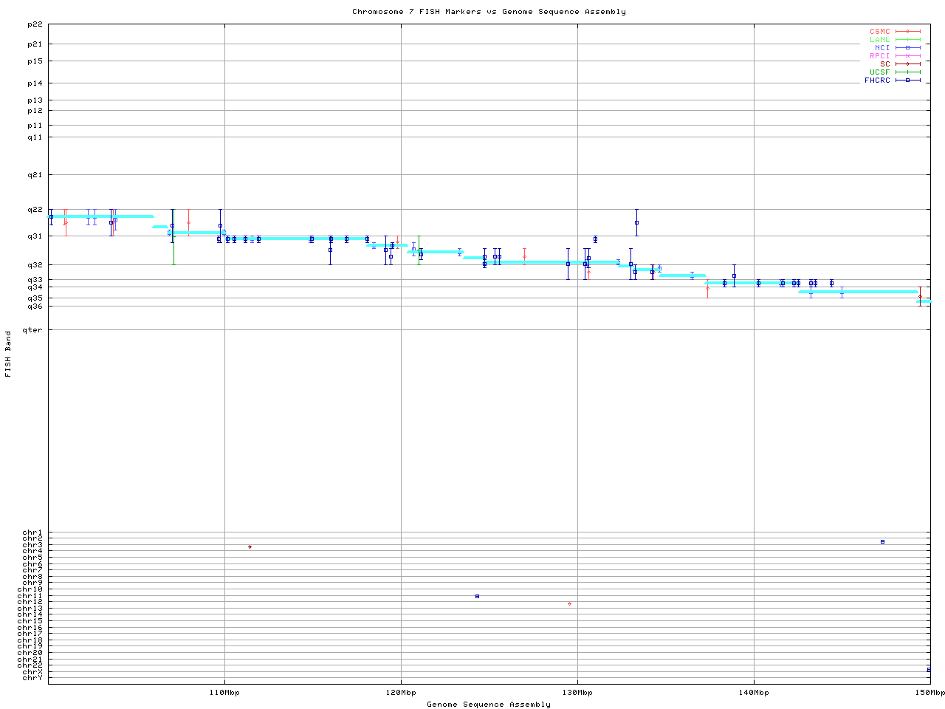Click the CSMC legend marker symbol
The image size is (945, 709).
click(x=907, y=32)
